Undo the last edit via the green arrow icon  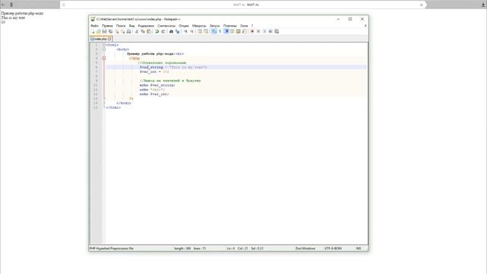click(x=157, y=31)
